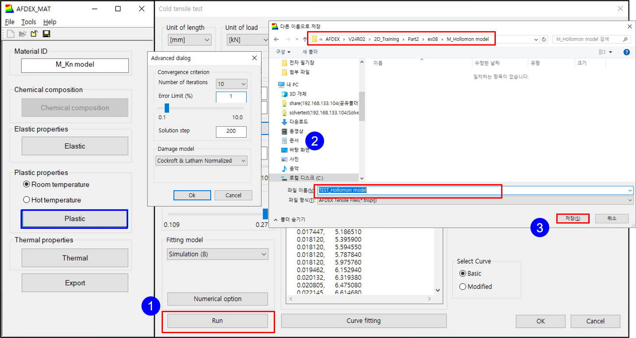
Task: Click the Elastic properties button
Action: [x=75, y=146]
